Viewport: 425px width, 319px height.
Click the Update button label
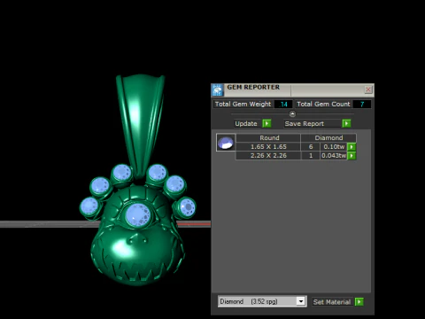point(246,123)
